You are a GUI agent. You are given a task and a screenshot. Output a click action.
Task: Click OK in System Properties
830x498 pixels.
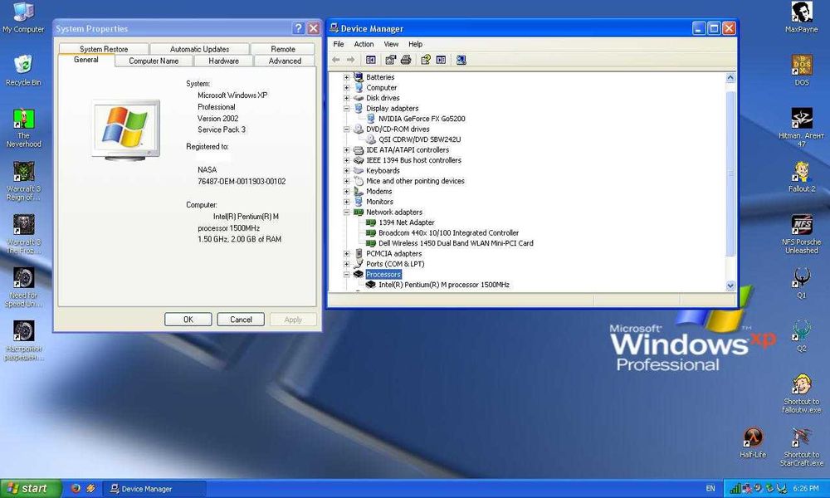[x=188, y=319]
